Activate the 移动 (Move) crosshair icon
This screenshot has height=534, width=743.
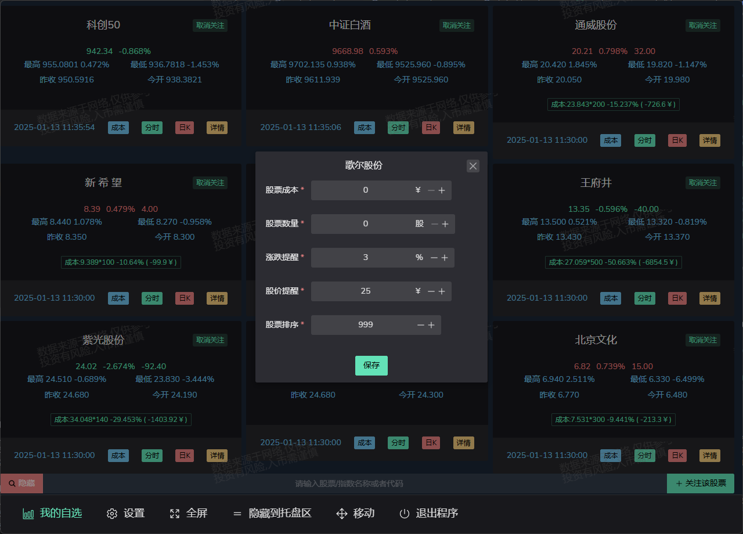341,513
